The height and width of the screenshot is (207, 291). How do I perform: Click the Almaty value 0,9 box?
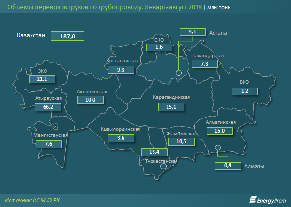pyautogui.click(x=227, y=166)
